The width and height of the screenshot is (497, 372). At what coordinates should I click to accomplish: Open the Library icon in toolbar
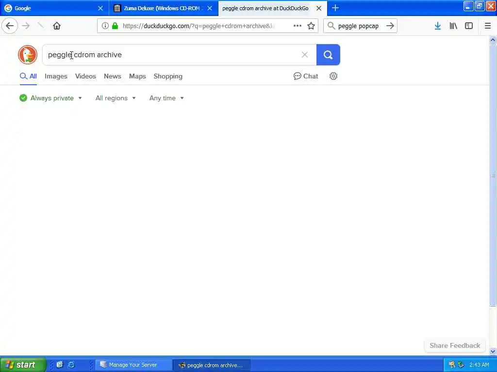pyautogui.click(x=453, y=26)
